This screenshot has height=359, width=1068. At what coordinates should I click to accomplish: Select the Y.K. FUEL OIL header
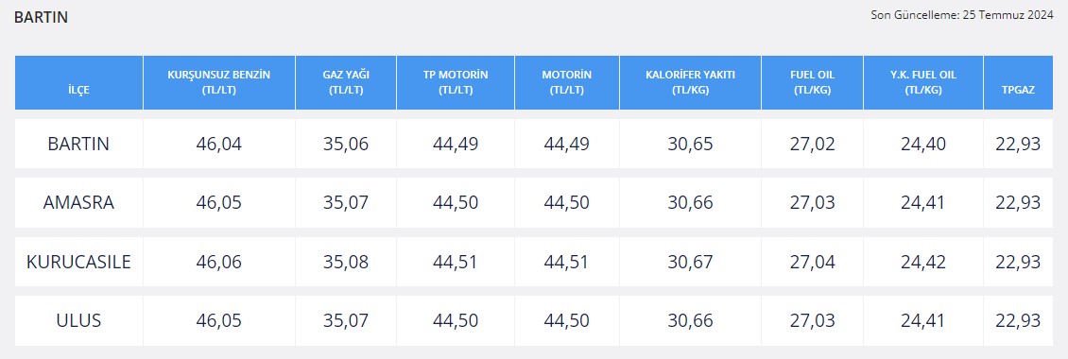click(x=922, y=83)
